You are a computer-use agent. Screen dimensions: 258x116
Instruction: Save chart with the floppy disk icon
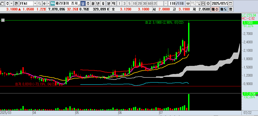(203, 3)
